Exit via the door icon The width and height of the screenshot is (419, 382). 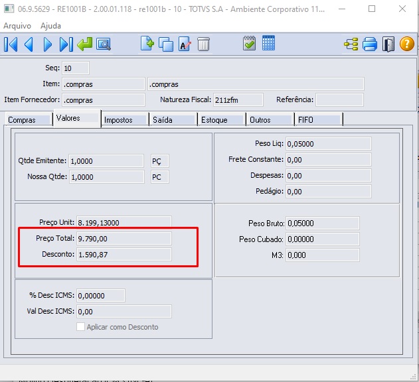(x=388, y=44)
